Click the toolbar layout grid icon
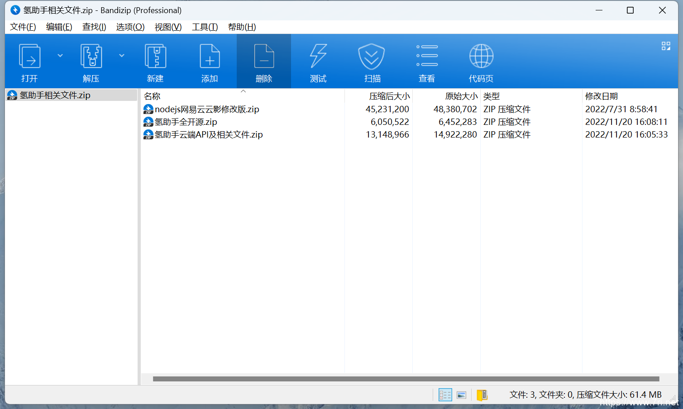 coord(666,46)
